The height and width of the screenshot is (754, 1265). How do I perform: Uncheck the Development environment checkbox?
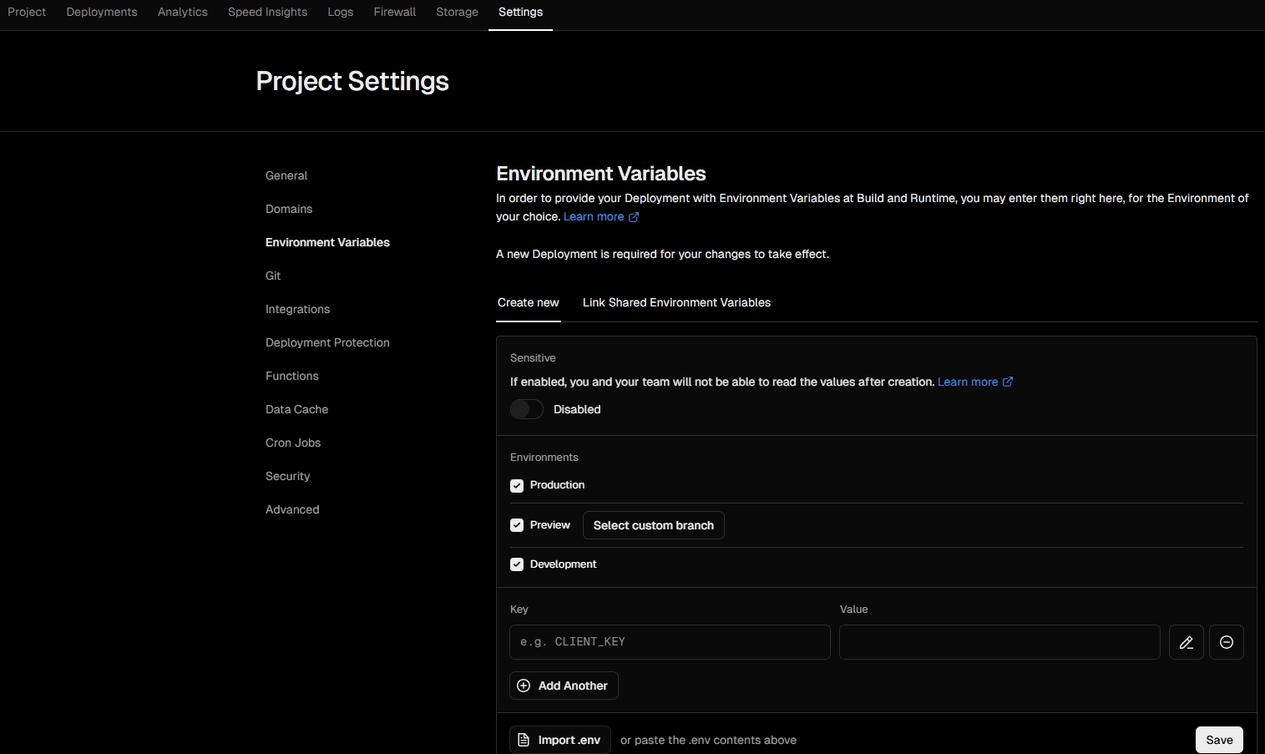pyautogui.click(x=517, y=564)
